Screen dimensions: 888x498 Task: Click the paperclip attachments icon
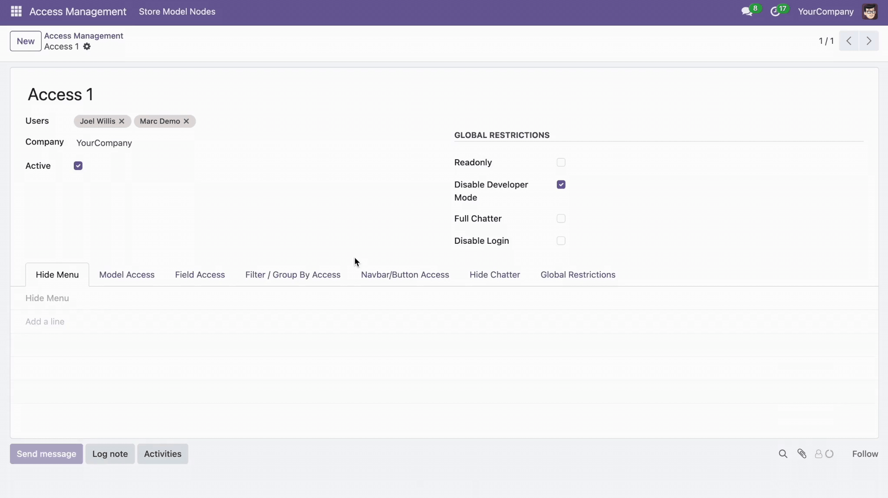point(802,454)
